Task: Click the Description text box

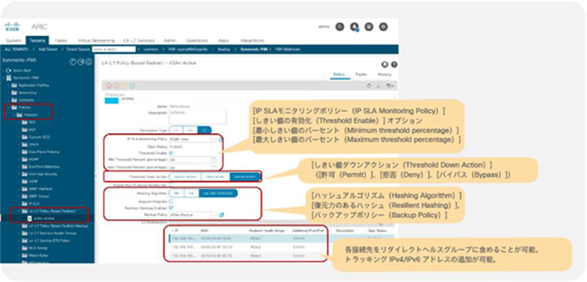Action: click(197, 117)
